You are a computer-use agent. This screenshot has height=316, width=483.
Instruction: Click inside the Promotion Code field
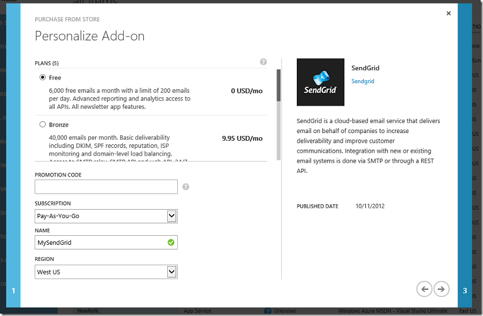pos(106,187)
